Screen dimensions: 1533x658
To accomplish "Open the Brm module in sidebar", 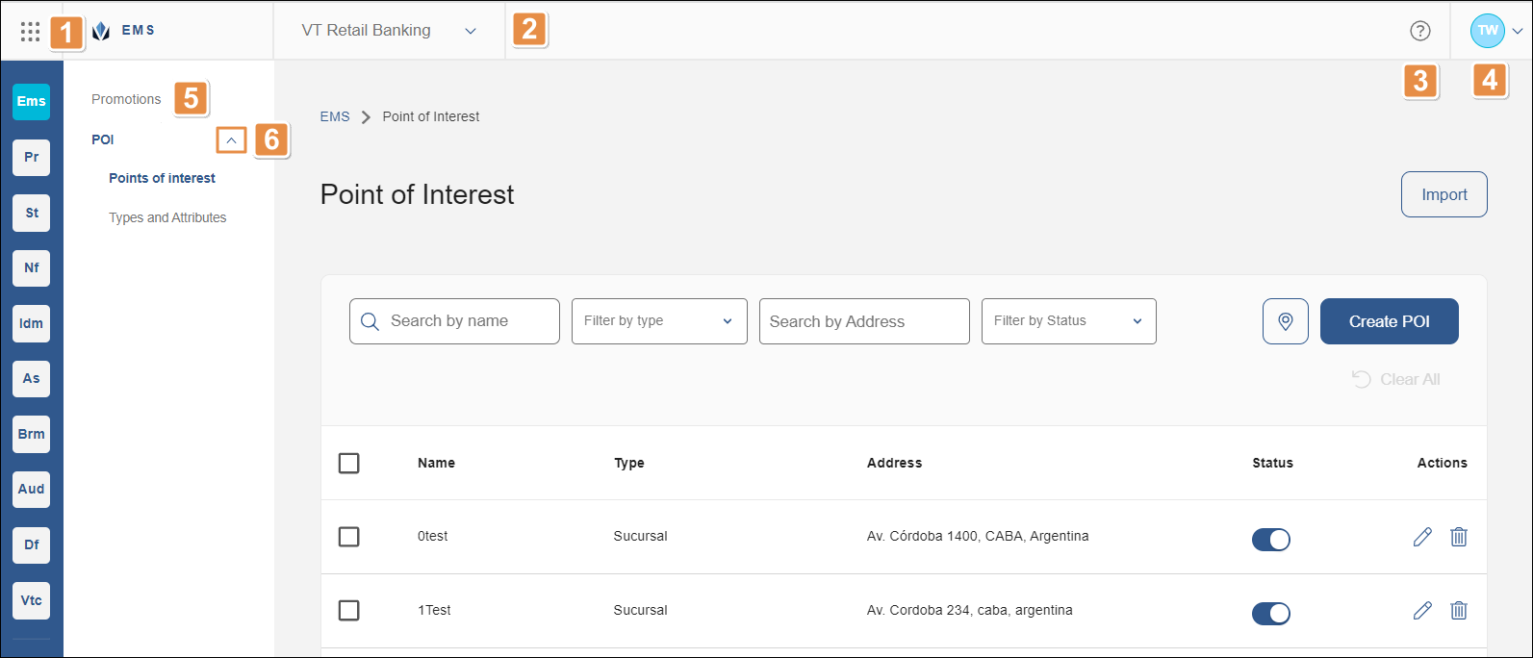I will point(32,434).
